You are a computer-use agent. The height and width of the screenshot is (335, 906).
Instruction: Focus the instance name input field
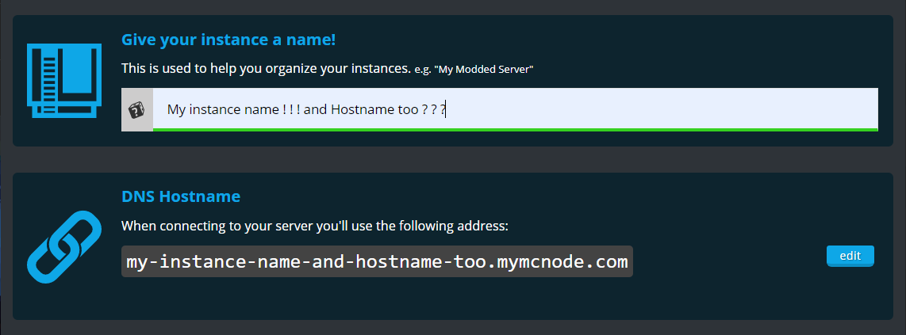coord(516,109)
